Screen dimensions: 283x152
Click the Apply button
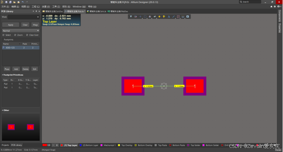(x=11, y=25)
